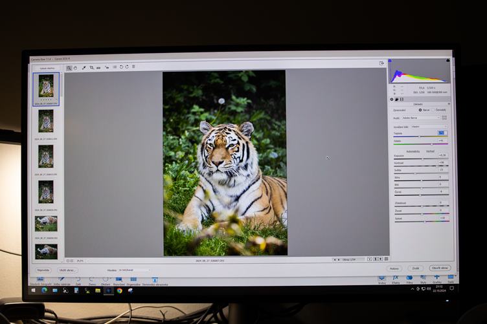Select the second tiger thumbnail in filmstrip
Image resolution: width=487 pixels, height=324 pixels.
[46, 121]
